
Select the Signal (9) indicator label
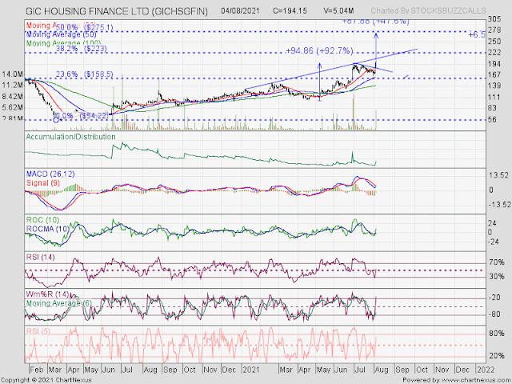pyautogui.click(x=42, y=183)
